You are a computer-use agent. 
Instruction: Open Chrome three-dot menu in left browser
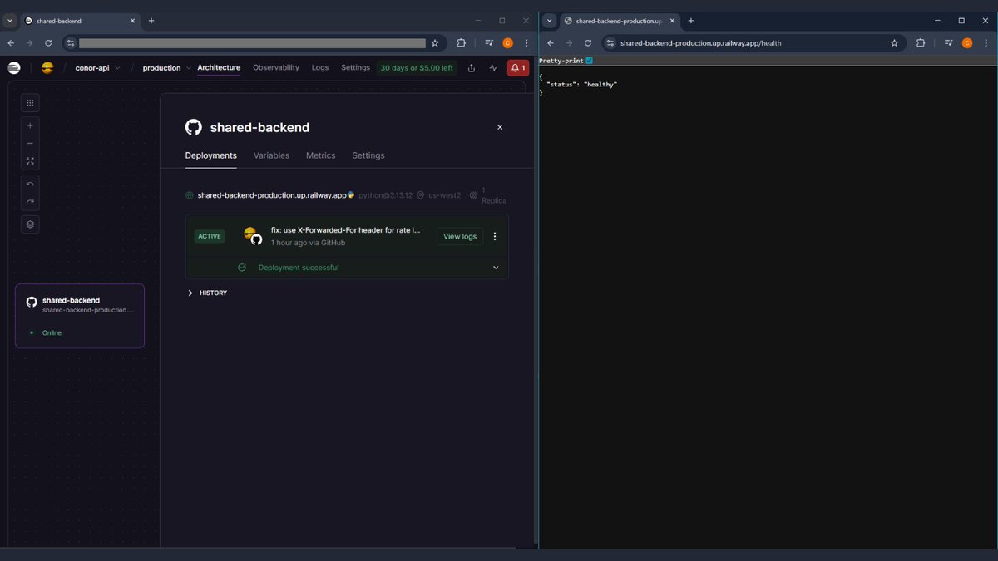[x=526, y=42]
